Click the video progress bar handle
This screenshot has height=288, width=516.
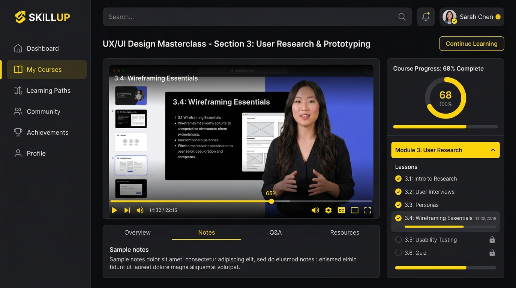tap(271, 201)
